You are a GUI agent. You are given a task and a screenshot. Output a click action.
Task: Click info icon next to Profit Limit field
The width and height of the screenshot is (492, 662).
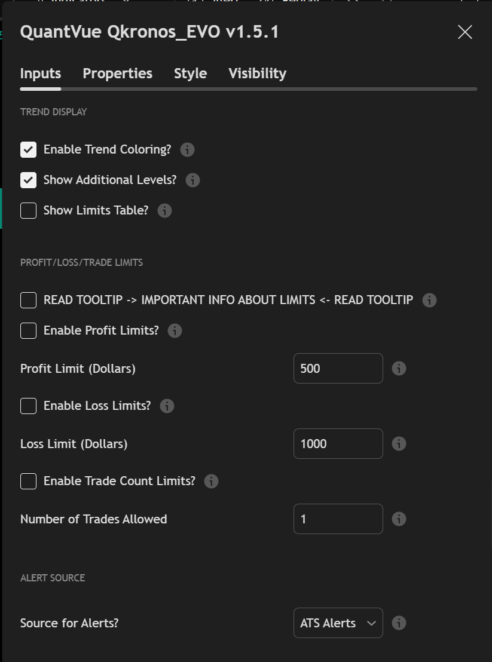tap(399, 368)
